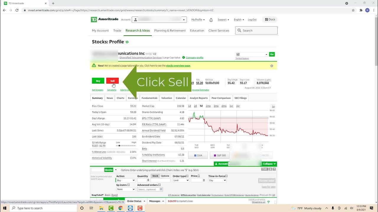The image size is (378, 212).
Task: Click the help icon beside Sp instrs
Action: click(128, 185)
